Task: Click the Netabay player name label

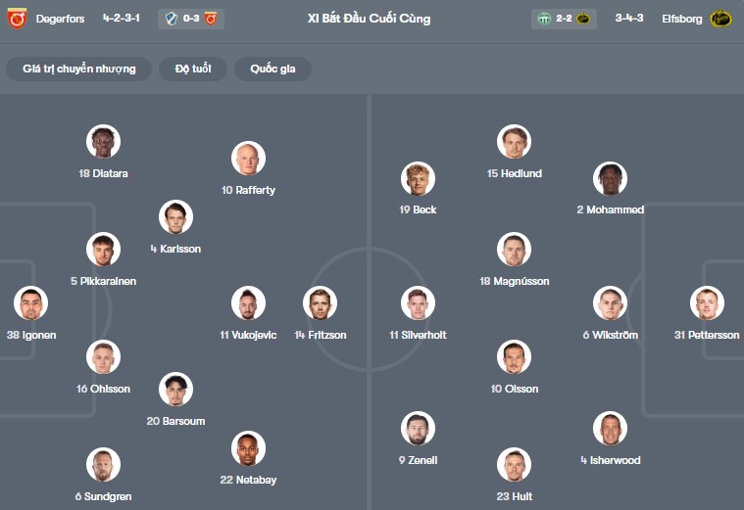Action: coord(248,480)
